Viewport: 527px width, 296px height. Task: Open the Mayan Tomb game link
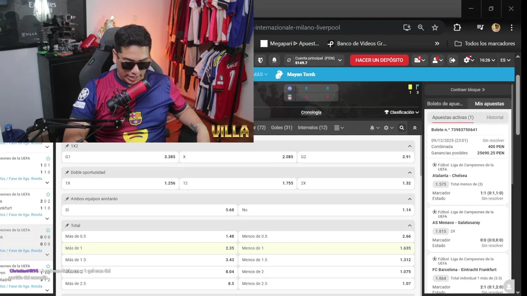point(295,74)
